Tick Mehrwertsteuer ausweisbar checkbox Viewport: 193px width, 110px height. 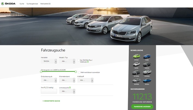tap(79, 72)
